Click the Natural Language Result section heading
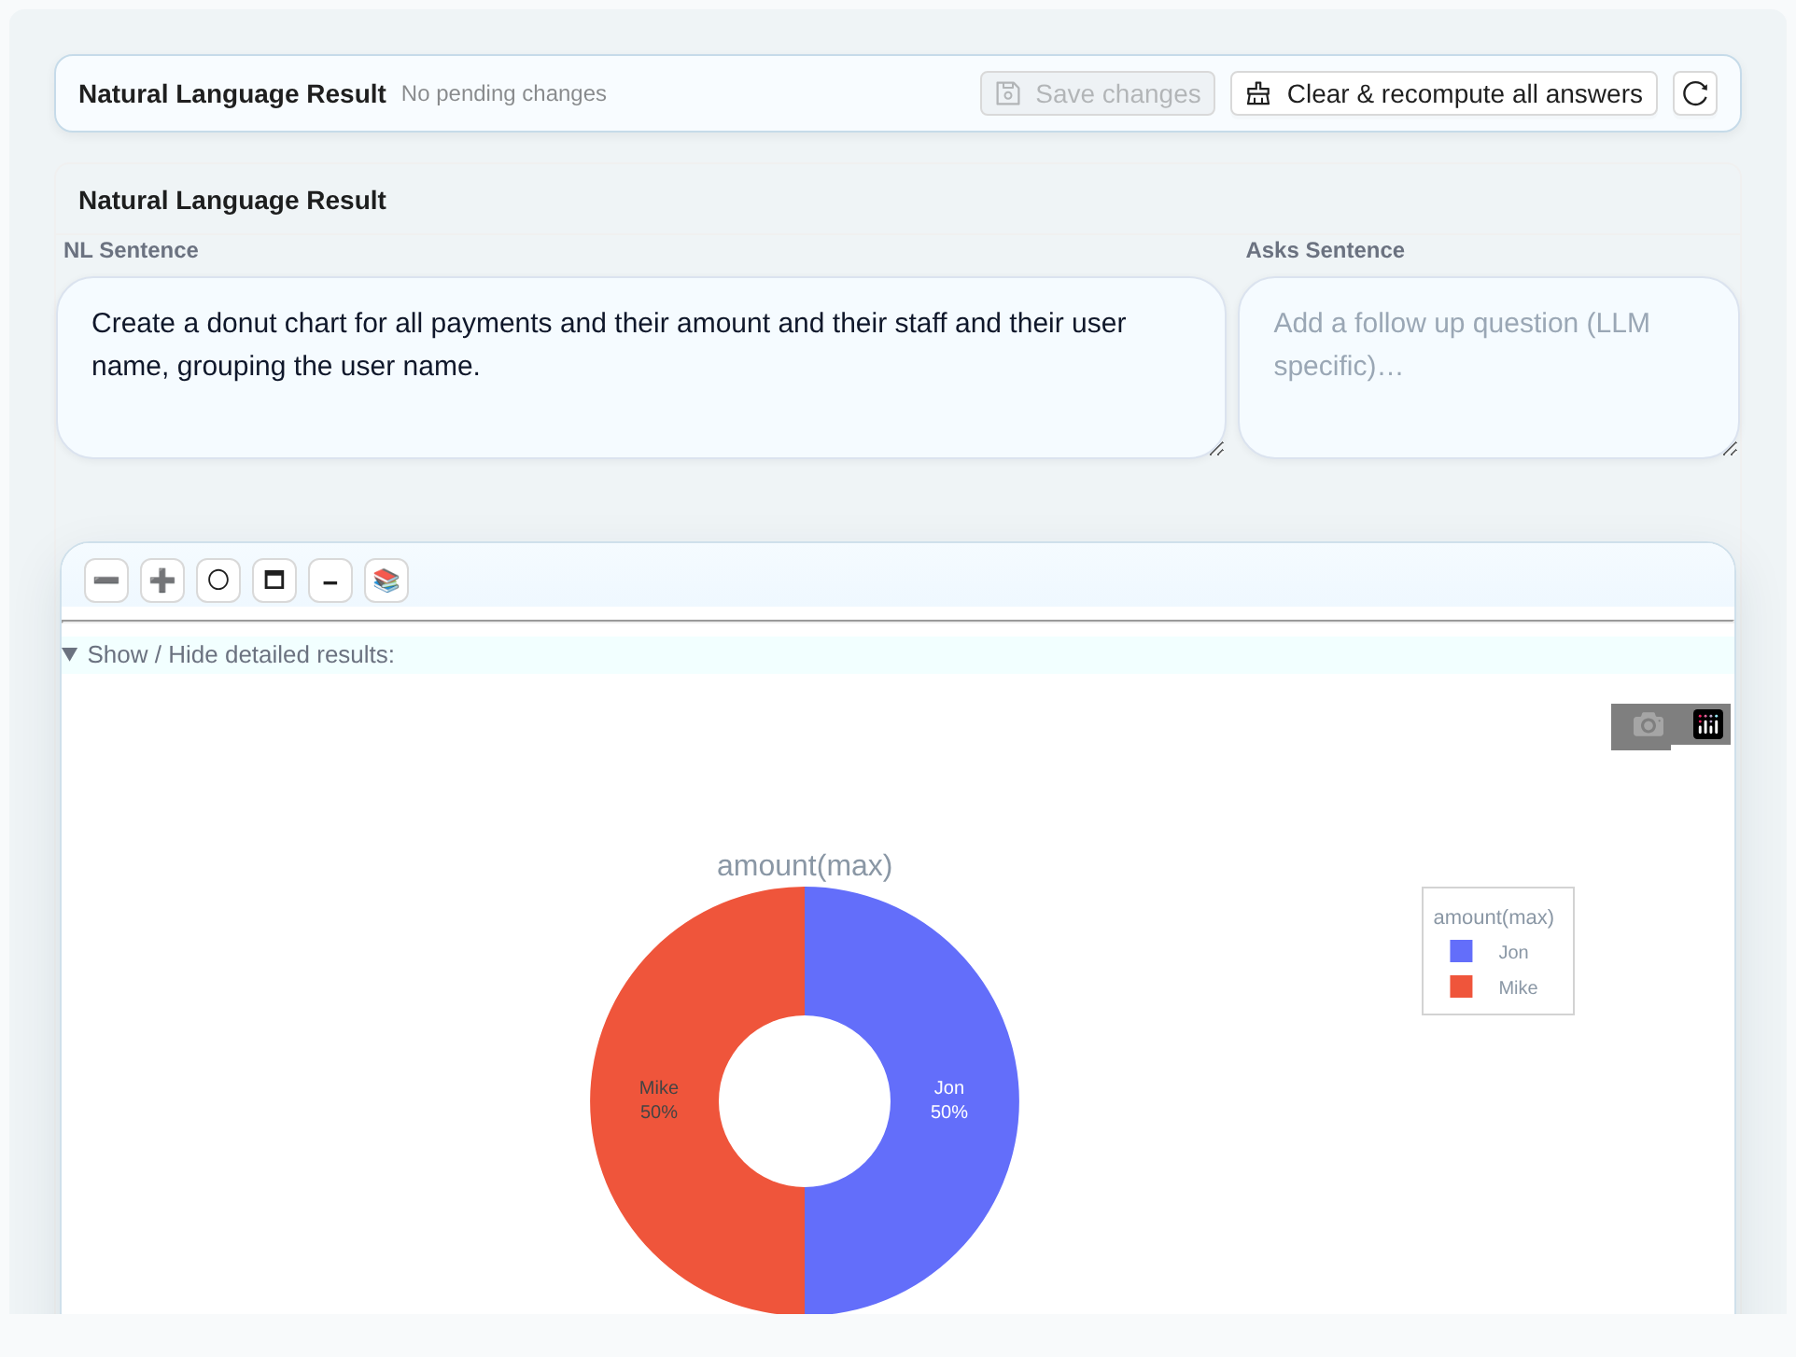The height and width of the screenshot is (1357, 1796). [232, 200]
